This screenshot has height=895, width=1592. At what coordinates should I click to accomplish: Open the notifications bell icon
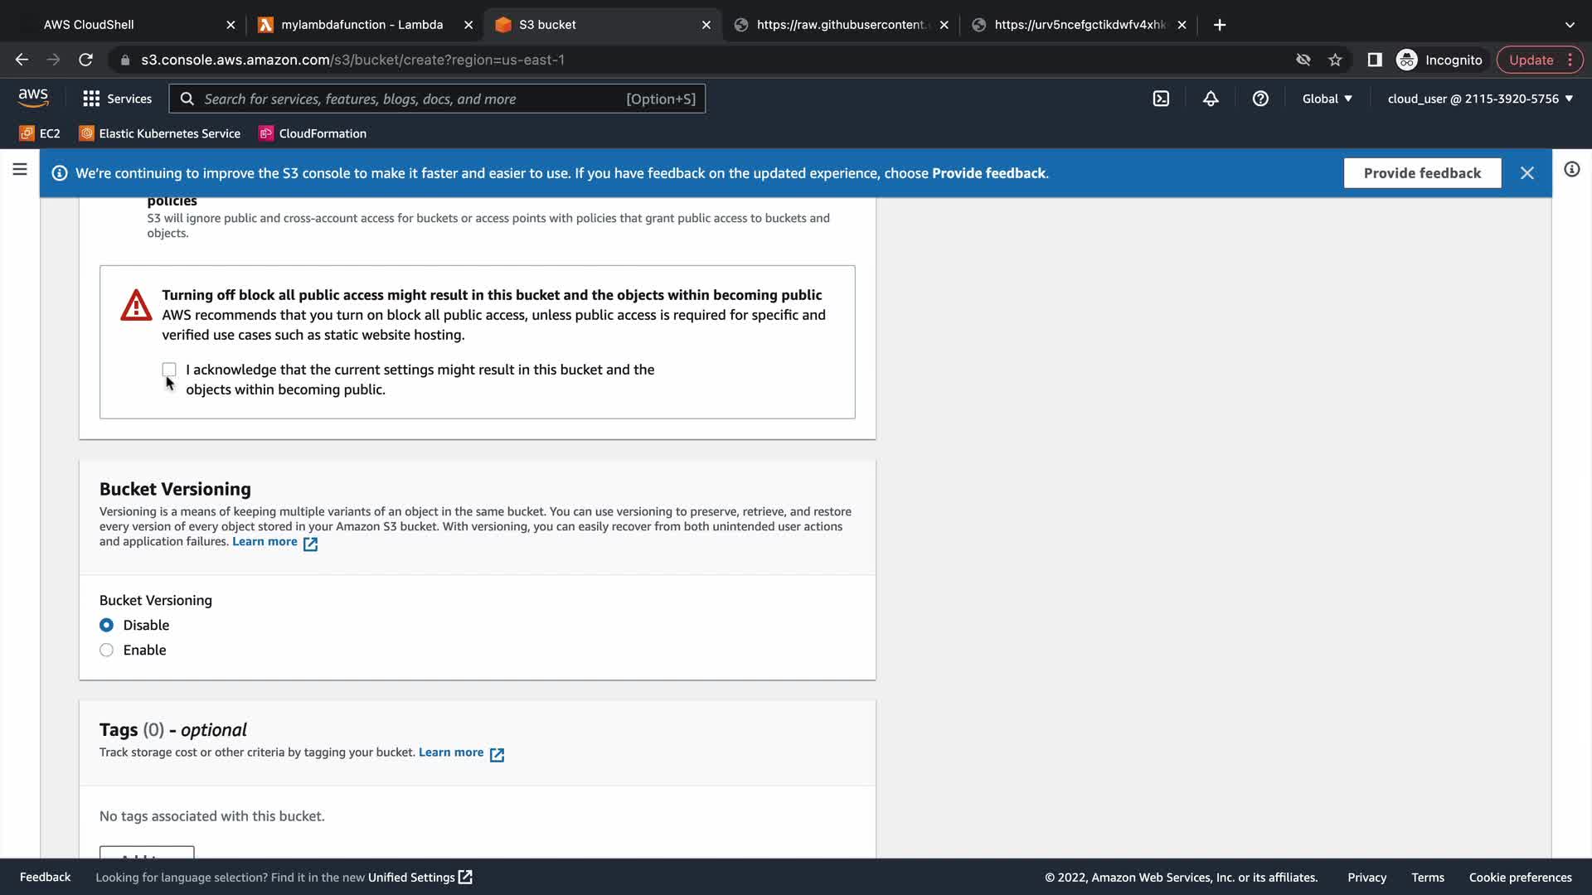pos(1211,99)
